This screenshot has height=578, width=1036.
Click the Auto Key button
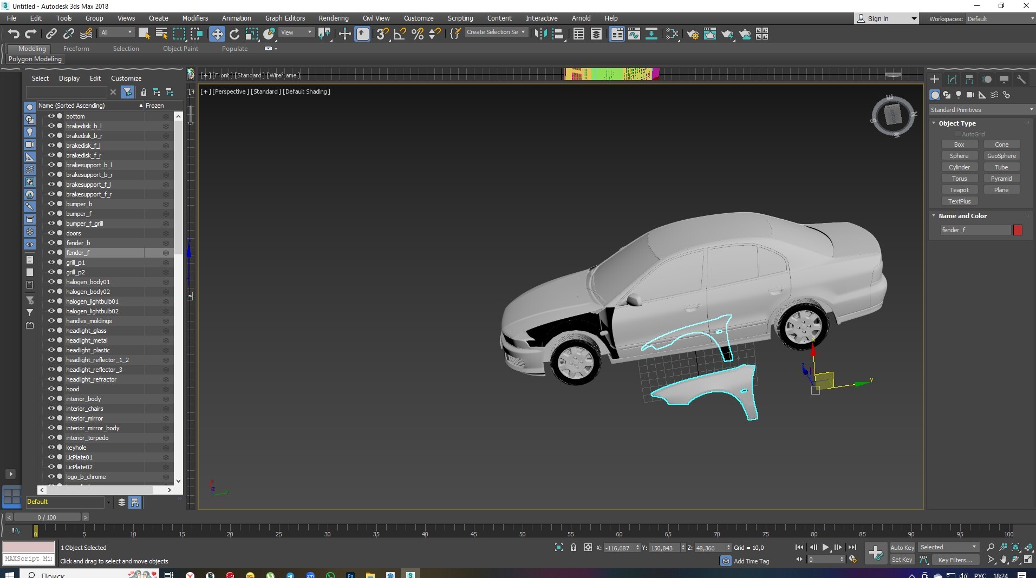(902, 548)
